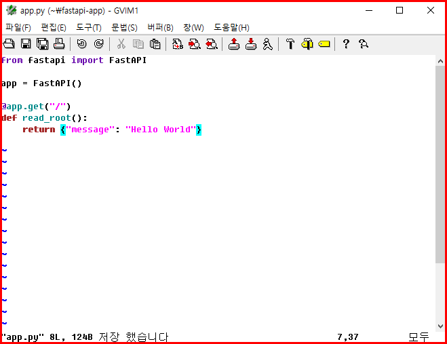
Task: Click the "message" key string
Action: point(90,130)
